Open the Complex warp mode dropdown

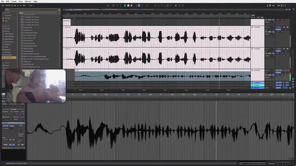pyautogui.click(x=8, y=128)
